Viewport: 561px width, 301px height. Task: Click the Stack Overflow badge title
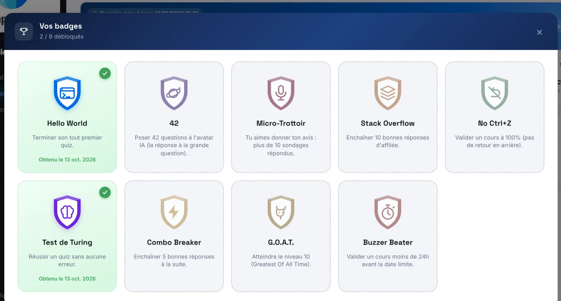click(x=388, y=123)
